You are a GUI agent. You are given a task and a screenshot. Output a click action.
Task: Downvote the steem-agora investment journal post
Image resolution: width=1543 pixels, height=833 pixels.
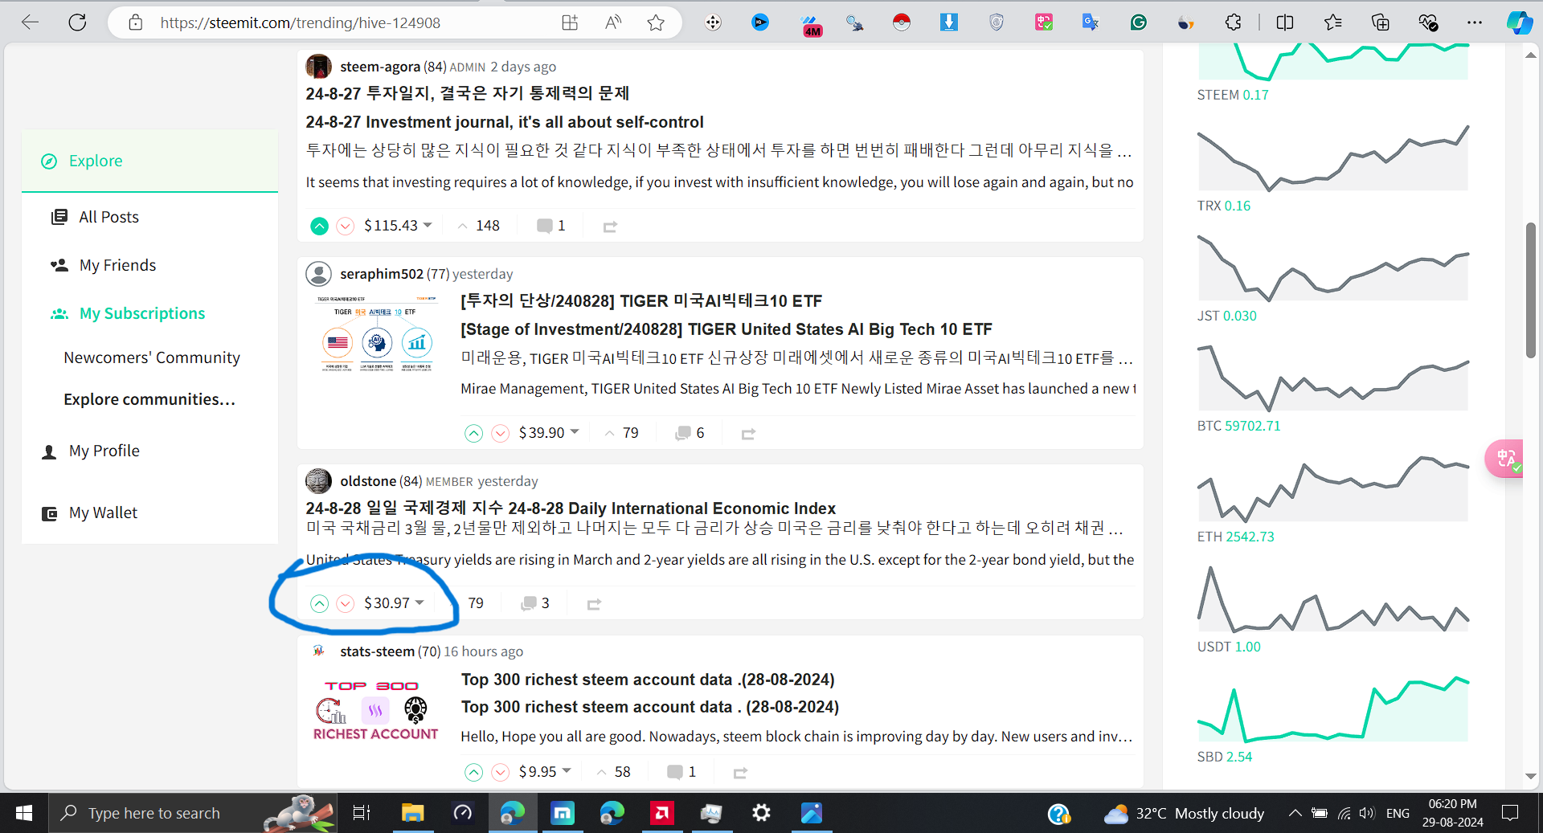tap(346, 227)
